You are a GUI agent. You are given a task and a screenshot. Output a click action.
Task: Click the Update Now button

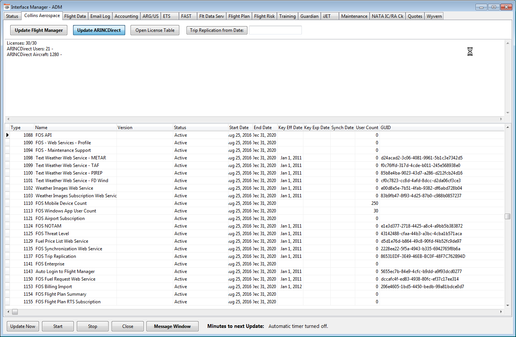pyautogui.click(x=23, y=326)
